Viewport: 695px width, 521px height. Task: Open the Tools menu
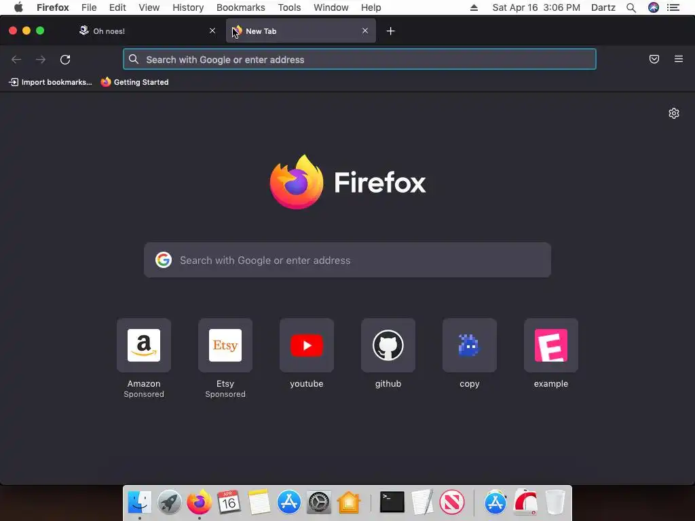pos(289,7)
